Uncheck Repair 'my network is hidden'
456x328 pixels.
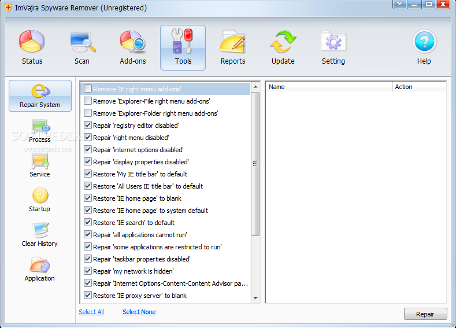(87, 271)
